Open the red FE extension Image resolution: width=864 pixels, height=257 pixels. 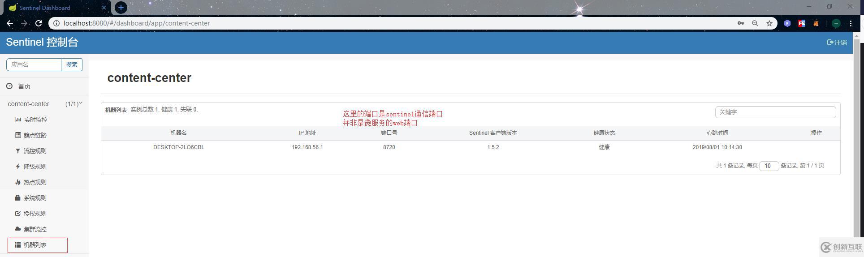tap(802, 23)
